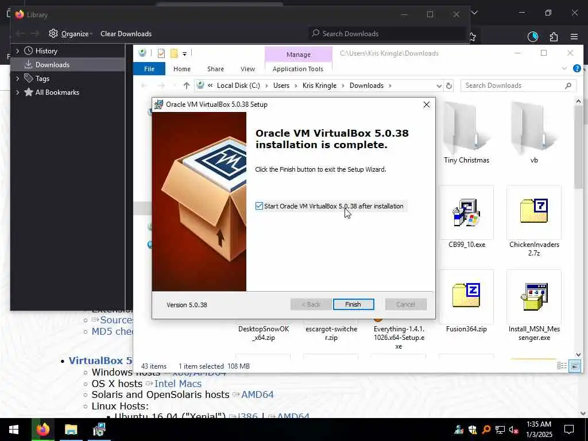Open Customize Quick Access Toolbar dropdown

[x=184, y=54]
